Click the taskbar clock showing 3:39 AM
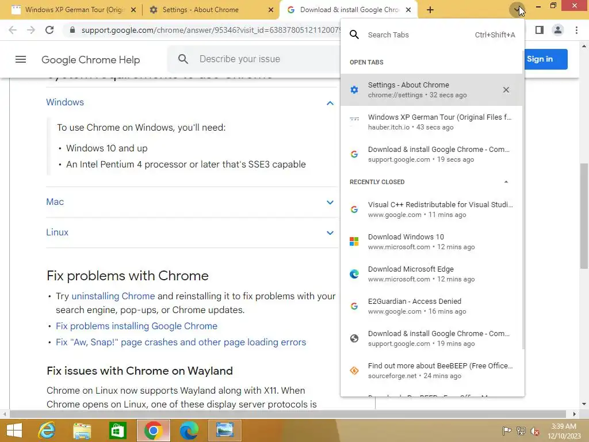The width and height of the screenshot is (589, 442). 564,431
